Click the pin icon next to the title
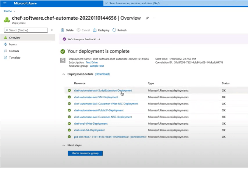 147,18
